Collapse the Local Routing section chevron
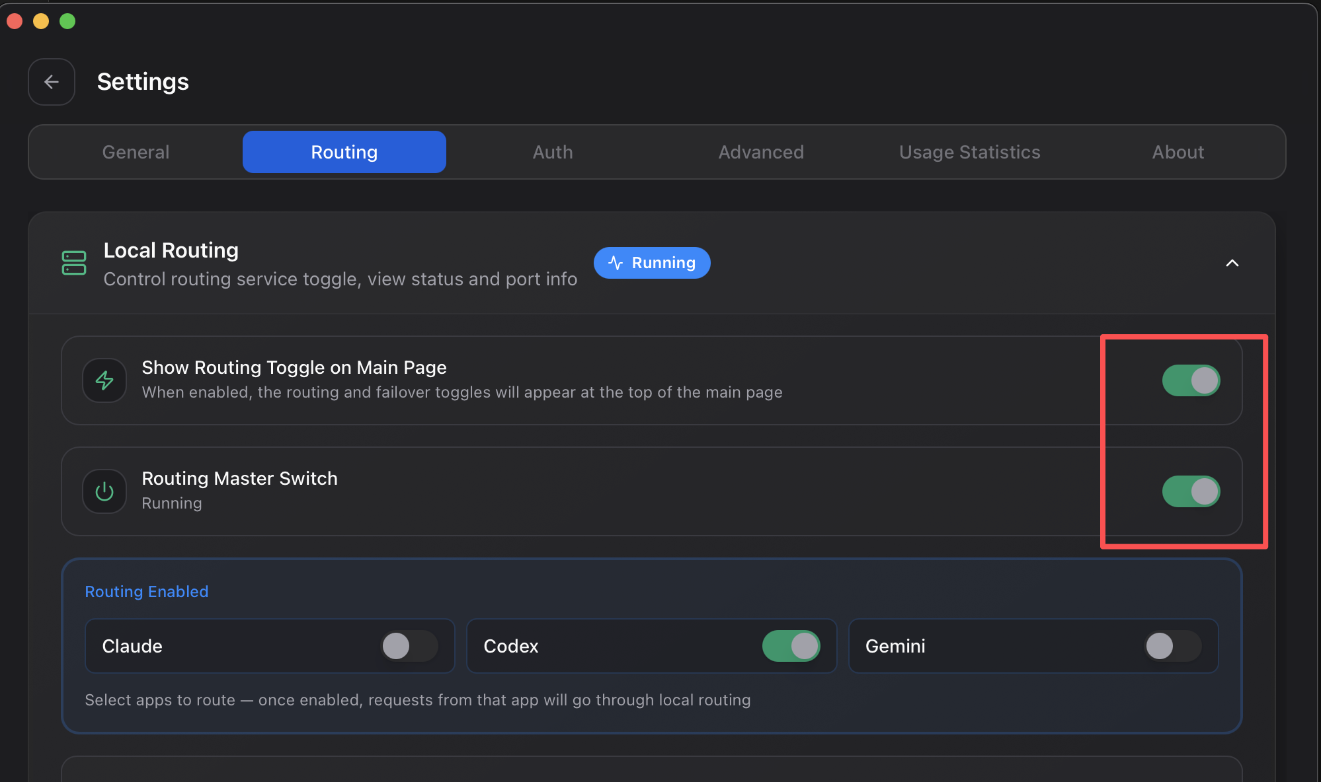The image size is (1321, 782). [x=1232, y=263]
